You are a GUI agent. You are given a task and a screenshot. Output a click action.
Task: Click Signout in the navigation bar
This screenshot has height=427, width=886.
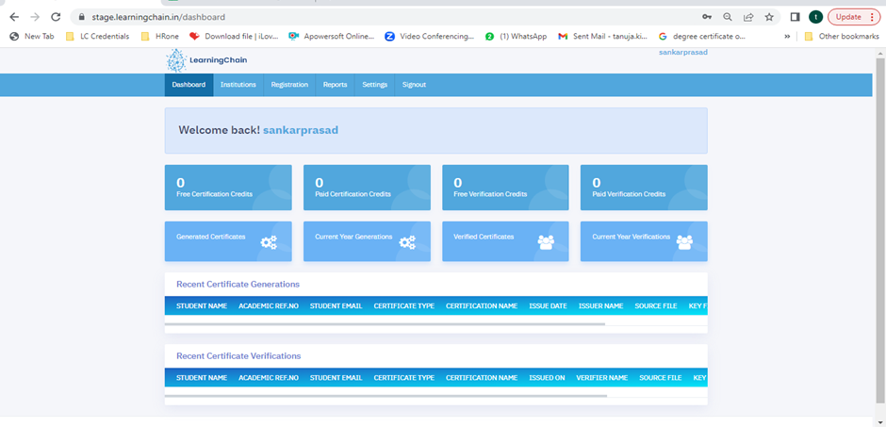(414, 85)
